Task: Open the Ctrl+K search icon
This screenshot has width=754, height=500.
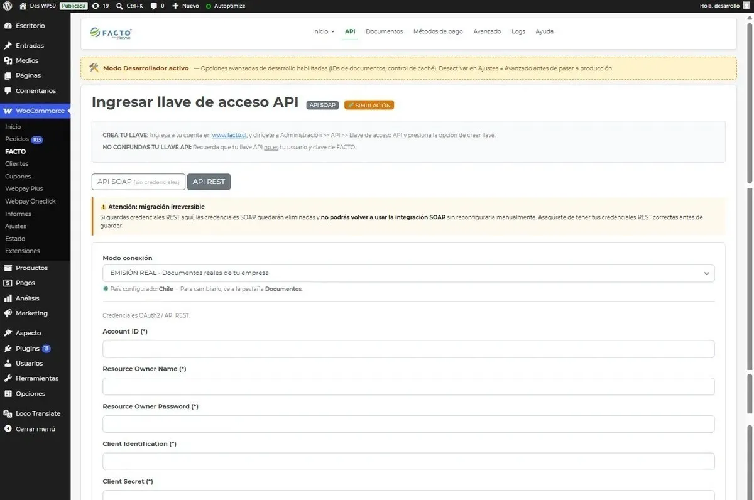Action: [x=119, y=6]
